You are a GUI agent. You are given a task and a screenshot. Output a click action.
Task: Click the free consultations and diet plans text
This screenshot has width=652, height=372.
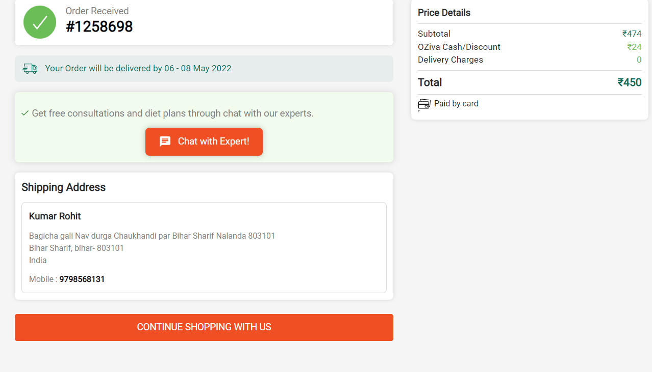173,113
